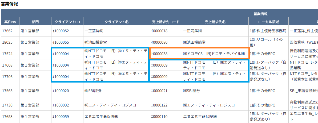Screen dimensions: 318x123
Task: Open case number 17524 row
Action: click(x=7, y=54)
